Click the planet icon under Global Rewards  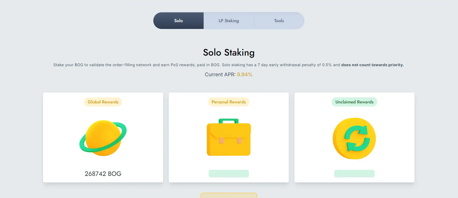tap(103, 138)
